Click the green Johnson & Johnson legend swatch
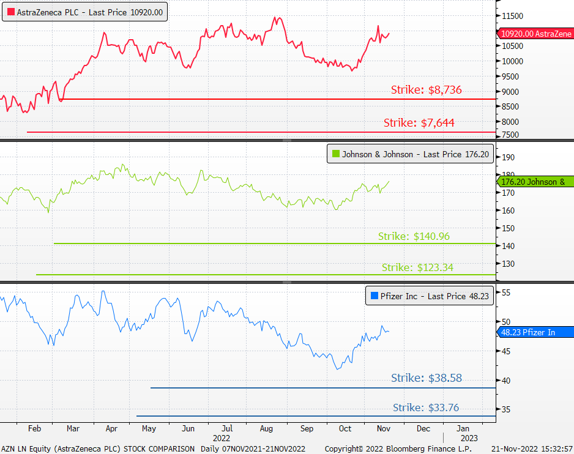The width and height of the screenshot is (574, 454). pos(336,154)
